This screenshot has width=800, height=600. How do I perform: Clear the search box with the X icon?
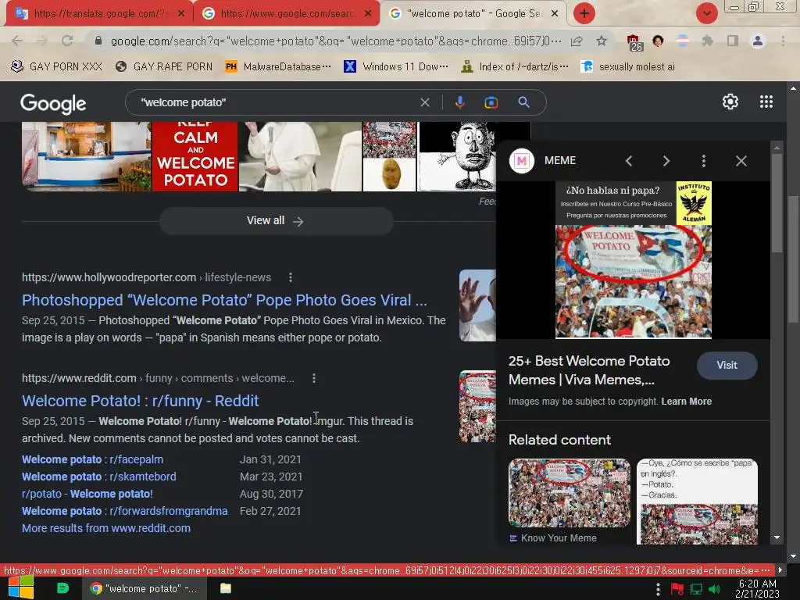click(424, 102)
